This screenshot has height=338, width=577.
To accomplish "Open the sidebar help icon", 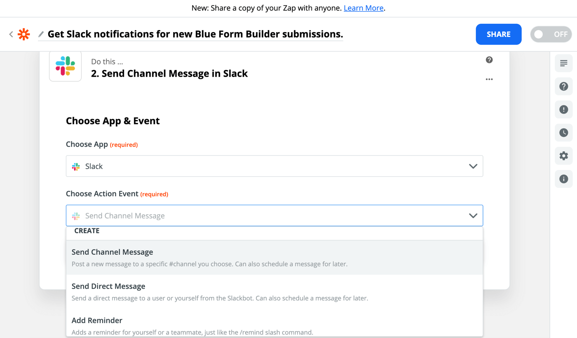I will point(563,86).
